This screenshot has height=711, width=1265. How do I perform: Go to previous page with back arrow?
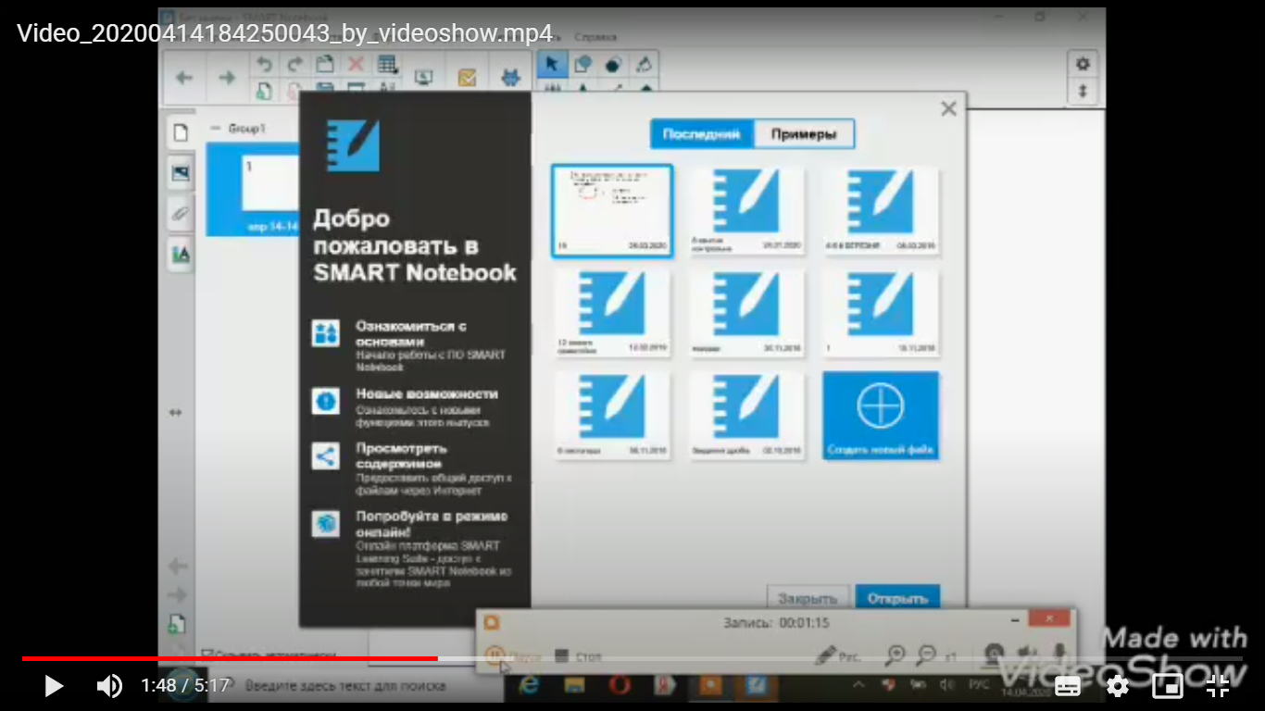pos(184,78)
